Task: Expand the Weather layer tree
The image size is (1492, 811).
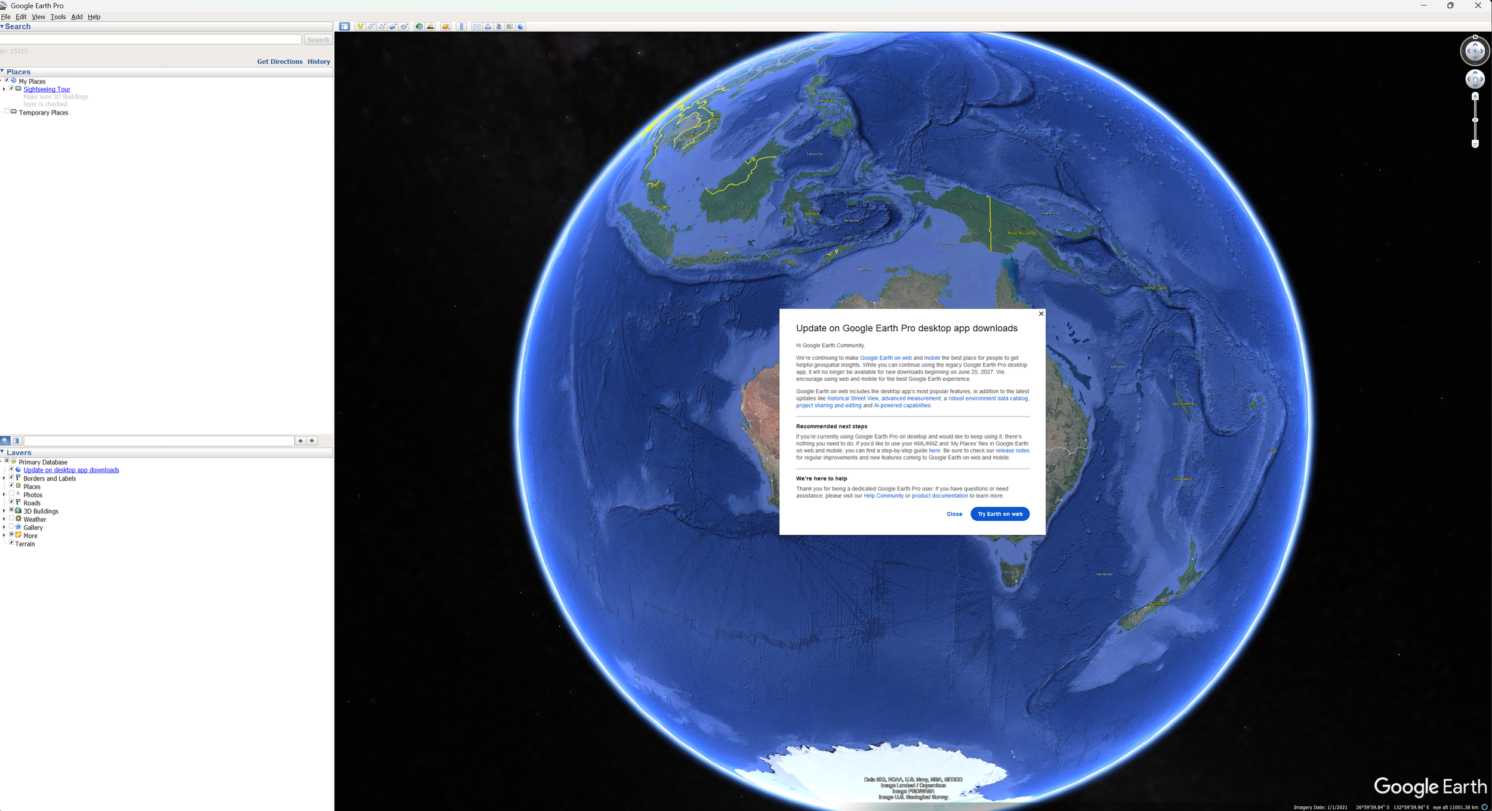Action: click(4, 519)
